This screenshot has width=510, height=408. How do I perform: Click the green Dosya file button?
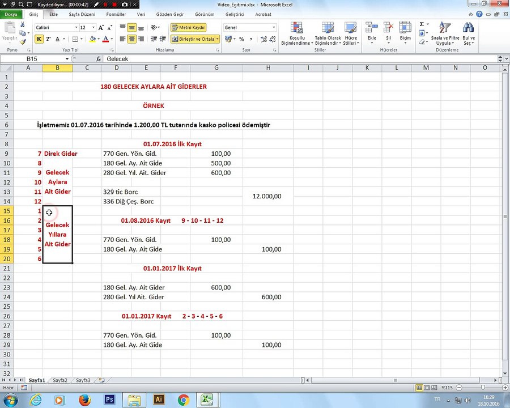(11, 14)
